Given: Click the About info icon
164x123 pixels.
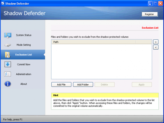Looking at the screenshot, I should 7,84.
